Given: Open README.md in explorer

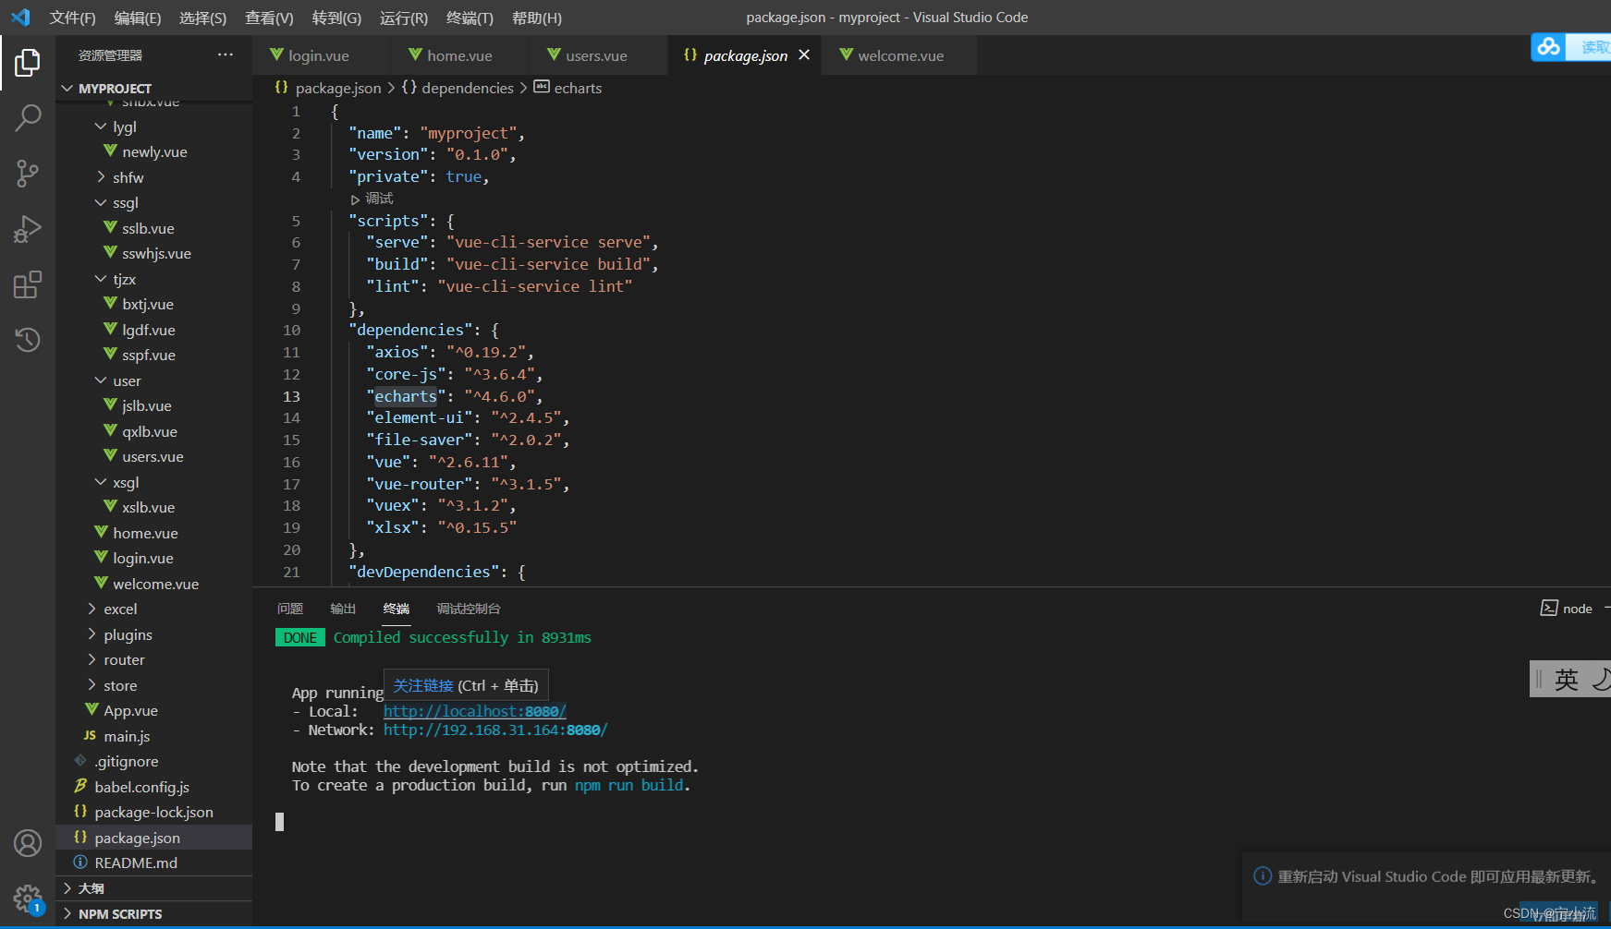Looking at the screenshot, I should (136, 863).
